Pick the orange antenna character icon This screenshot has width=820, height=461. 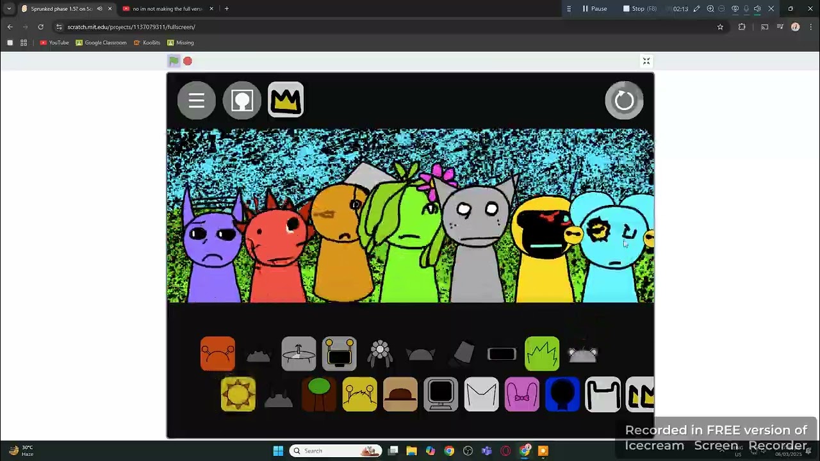pos(218,353)
